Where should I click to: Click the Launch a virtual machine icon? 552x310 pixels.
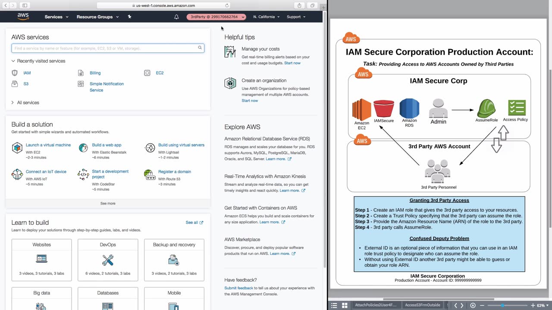point(17,148)
